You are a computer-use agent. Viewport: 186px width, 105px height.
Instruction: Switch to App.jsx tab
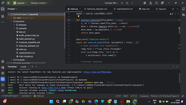(x=161, y=9)
